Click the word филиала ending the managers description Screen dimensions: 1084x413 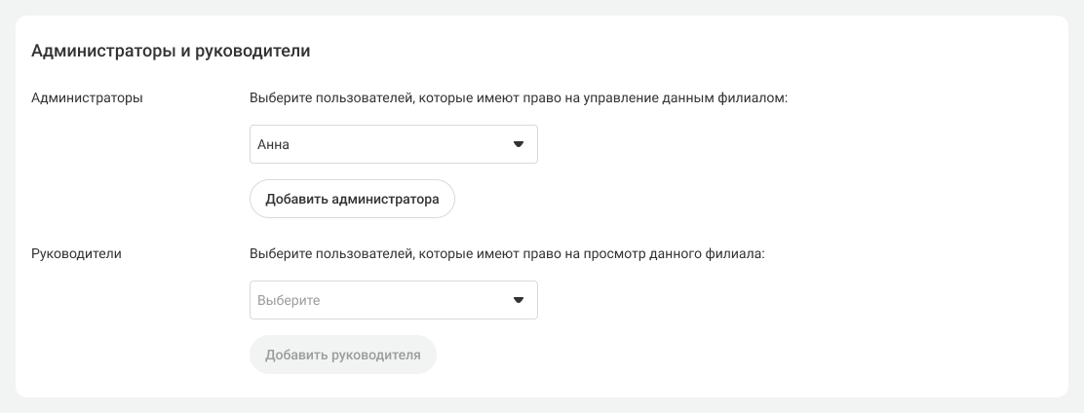tap(738, 253)
